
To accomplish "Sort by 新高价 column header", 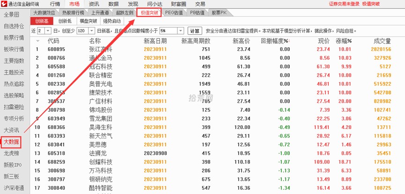I will [242, 41].
